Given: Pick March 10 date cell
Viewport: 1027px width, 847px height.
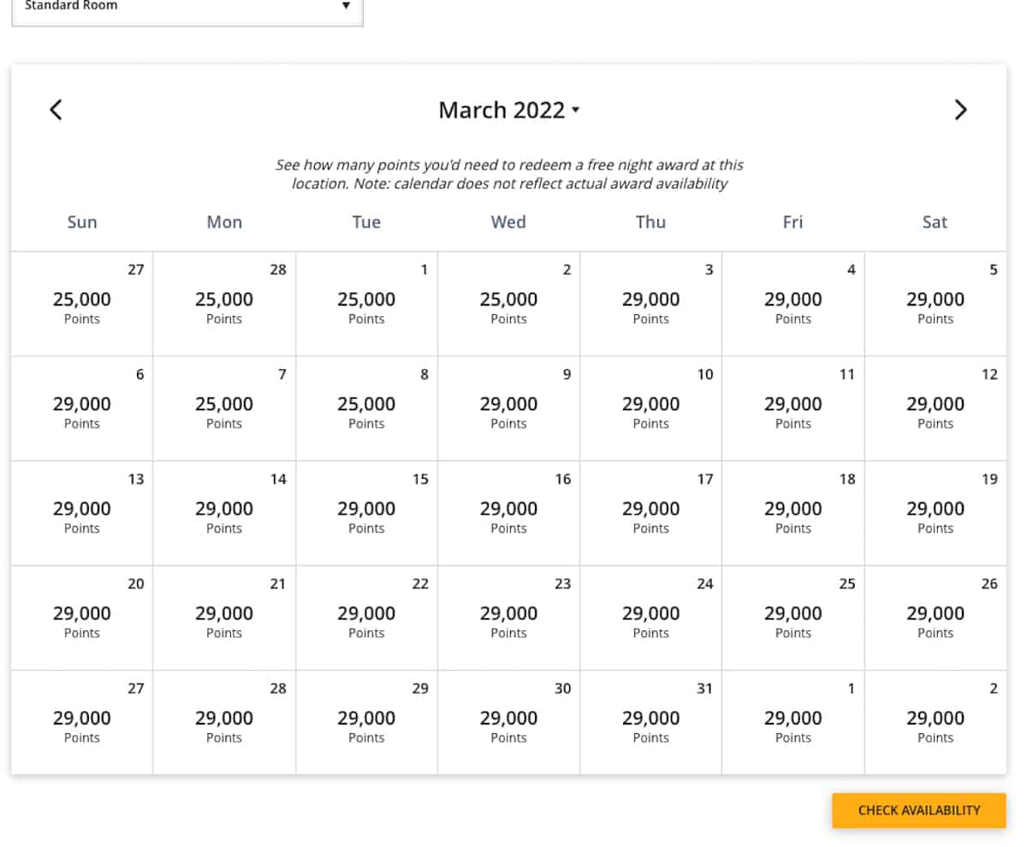Looking at the screenshot, I should tap(650, 409).
